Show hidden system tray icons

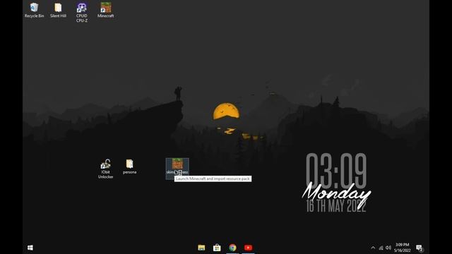coord(373,248)
